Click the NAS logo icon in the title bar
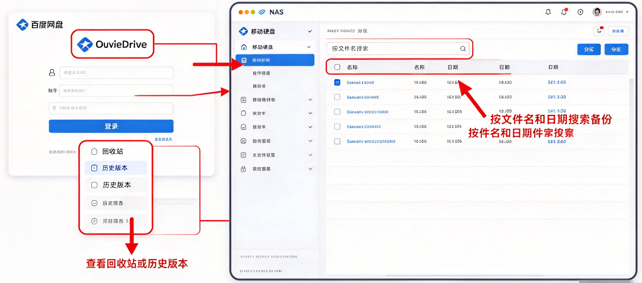Screen dimensions: 642x283 click(262, 12)
